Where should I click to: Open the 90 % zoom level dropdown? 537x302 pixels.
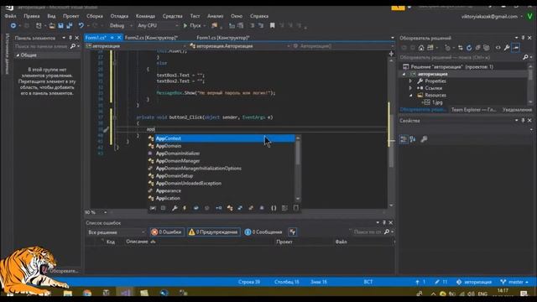[96, 212]
